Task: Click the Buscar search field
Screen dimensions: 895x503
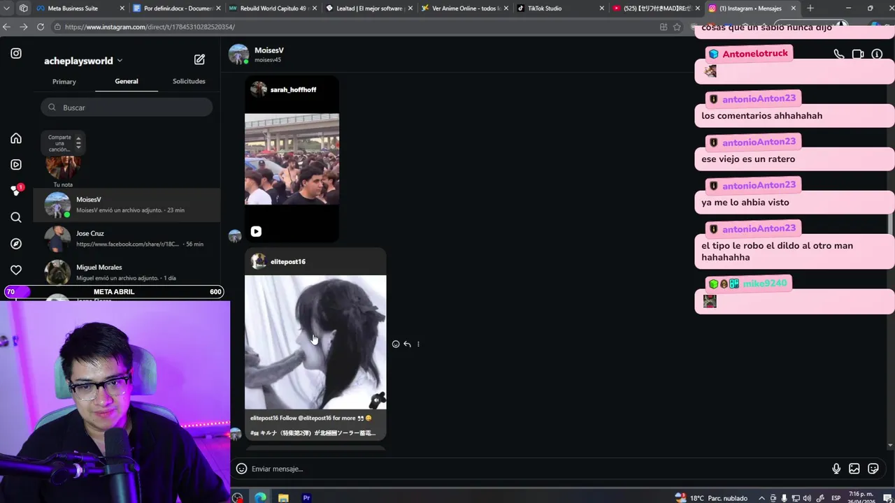Action: point(127,108)
